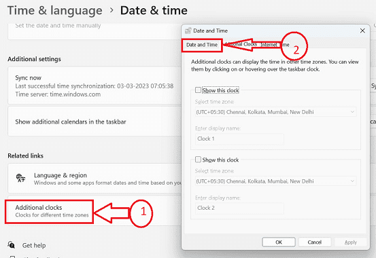The image size is (376, 258).
Task: Close the Date and Time dialog
Action: click(362, 31)
